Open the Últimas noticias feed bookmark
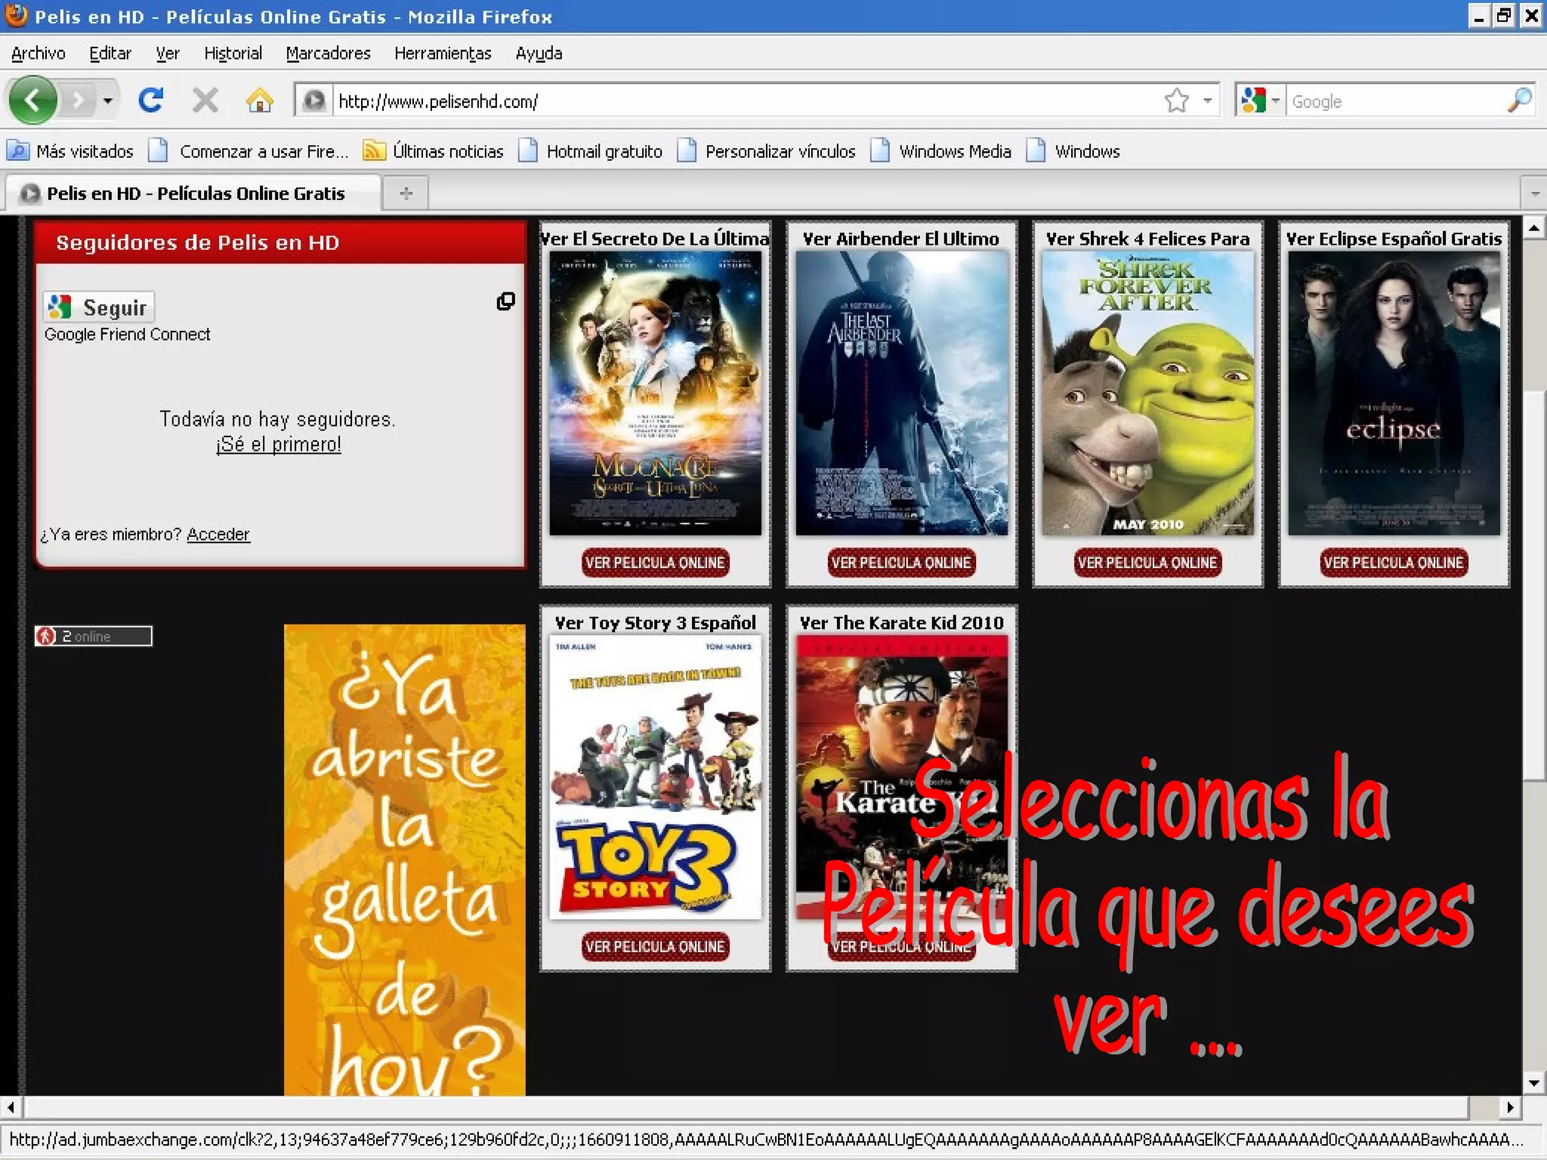This screenshot has height=1160, width=1547. pos(433,151)
